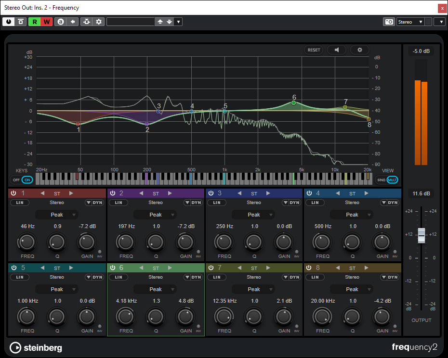Click the plug-in bypass button in toolbar
Screen dimensions: 448x358
[x=21, y=22]
